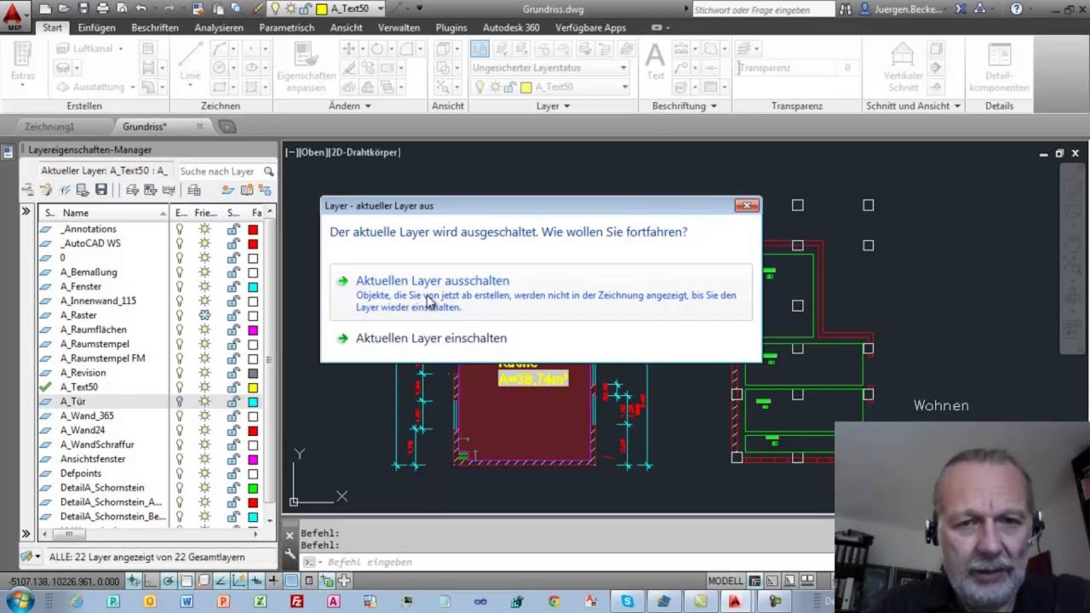1090x613 pixels.
Task: Open Word from the taskbar
Action: (186, 601)
